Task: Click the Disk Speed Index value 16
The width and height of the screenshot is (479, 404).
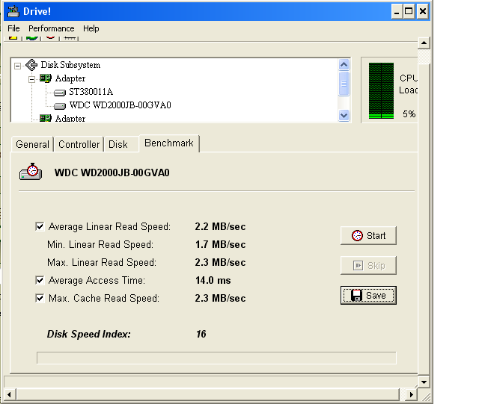Action: 201,334
